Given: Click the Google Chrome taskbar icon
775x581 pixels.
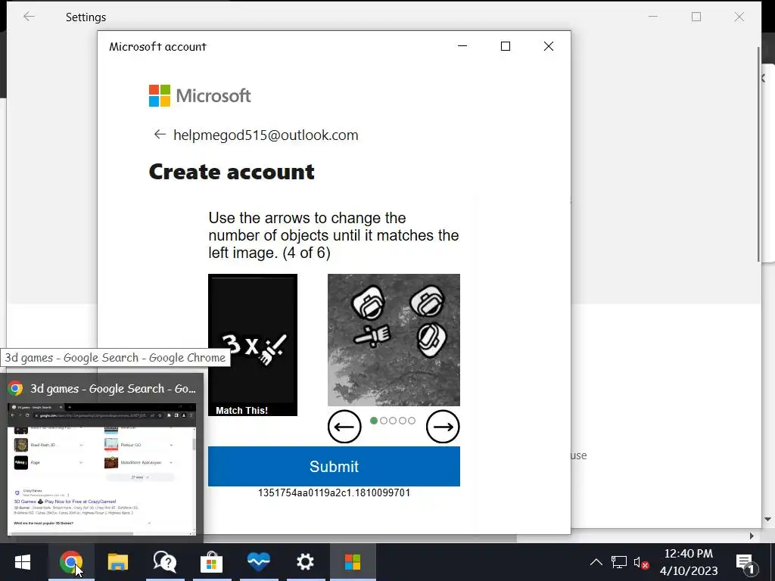Looking at the screenshot, I should [x=70, y=562].
